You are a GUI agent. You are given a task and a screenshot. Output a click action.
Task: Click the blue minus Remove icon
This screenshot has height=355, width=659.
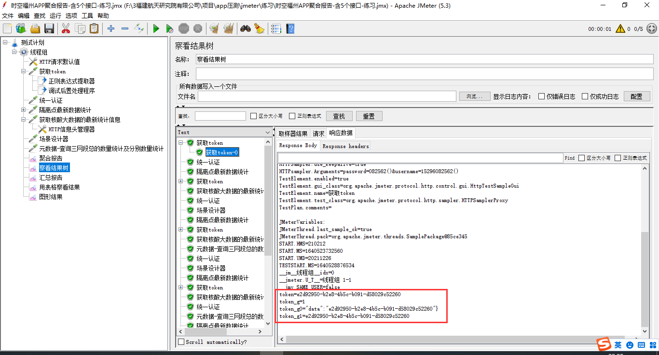coord(125,28)
